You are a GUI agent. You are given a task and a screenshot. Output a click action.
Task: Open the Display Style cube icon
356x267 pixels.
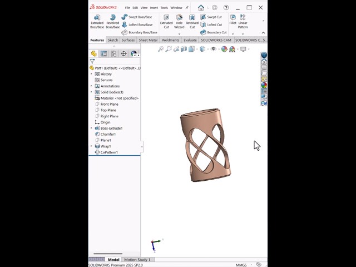point(202,49)
